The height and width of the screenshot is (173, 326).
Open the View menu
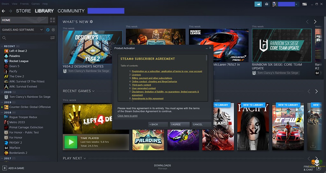15,4
